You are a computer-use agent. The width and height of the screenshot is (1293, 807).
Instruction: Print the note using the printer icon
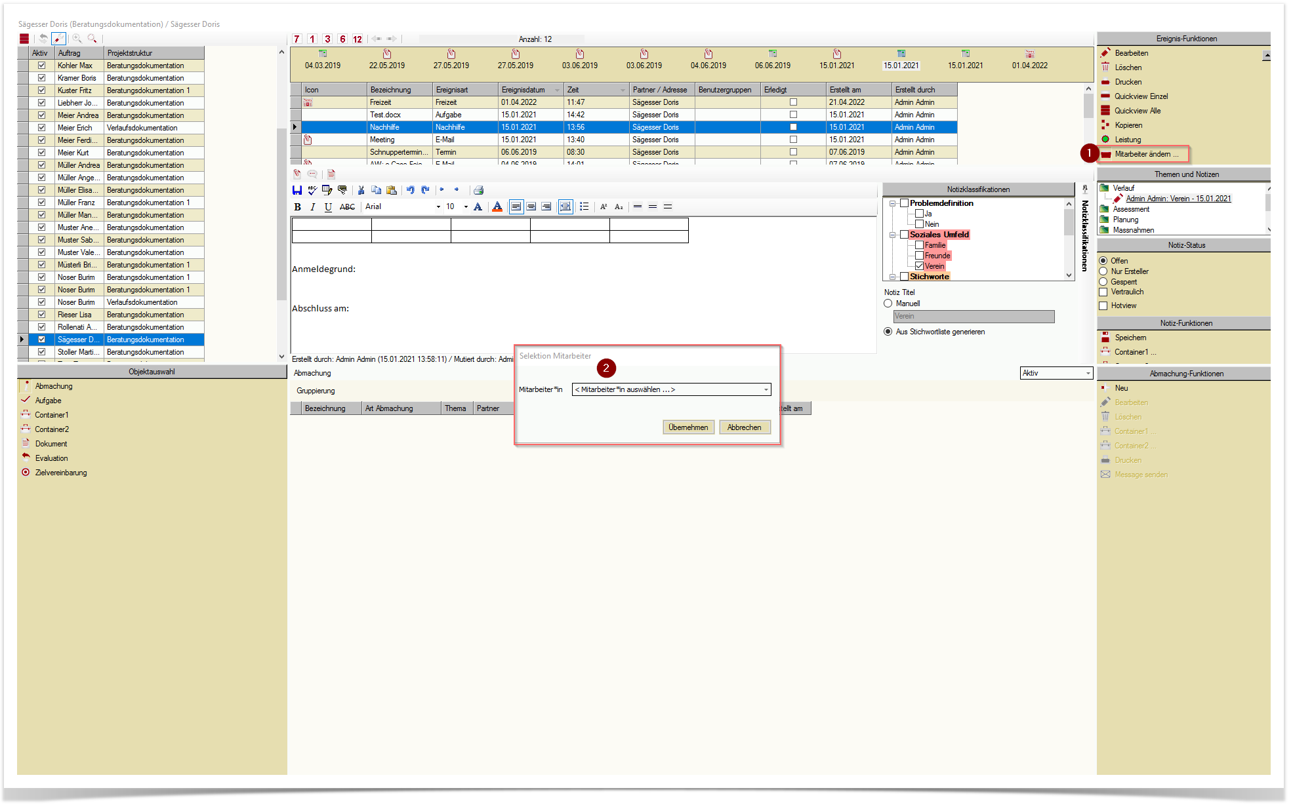(479, 190)
